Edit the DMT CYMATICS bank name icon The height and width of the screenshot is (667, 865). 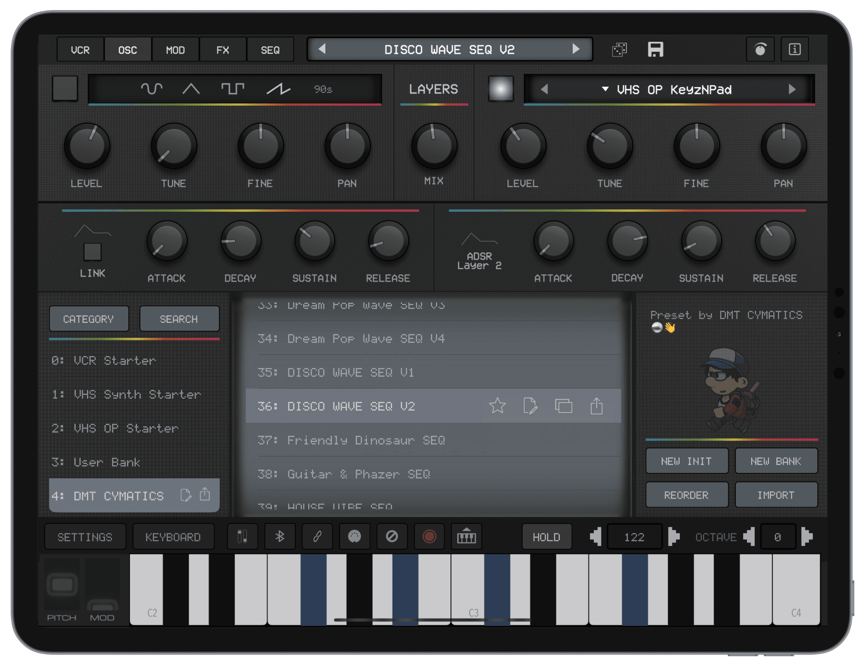(185, 495)
